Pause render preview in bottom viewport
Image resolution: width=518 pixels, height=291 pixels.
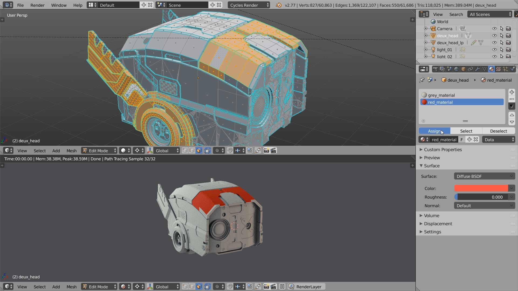tap(282, 287)
